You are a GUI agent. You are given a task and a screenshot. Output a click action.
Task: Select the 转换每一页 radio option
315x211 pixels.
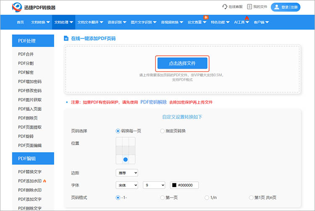pos(118,131)
